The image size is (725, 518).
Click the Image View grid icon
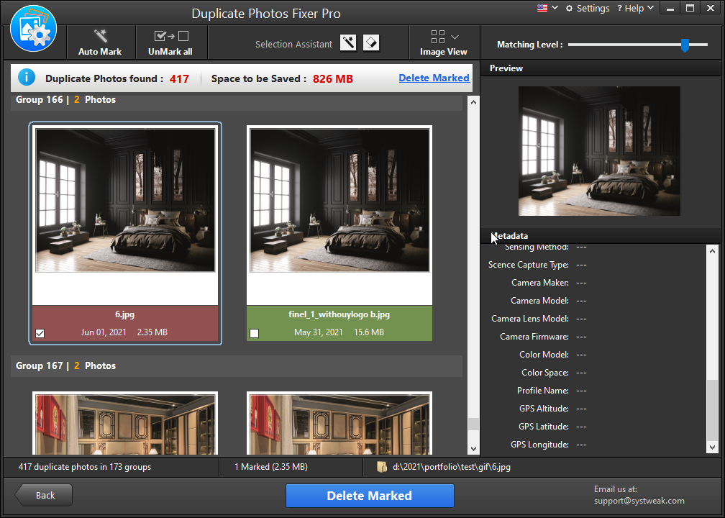(x=438, y=37)
